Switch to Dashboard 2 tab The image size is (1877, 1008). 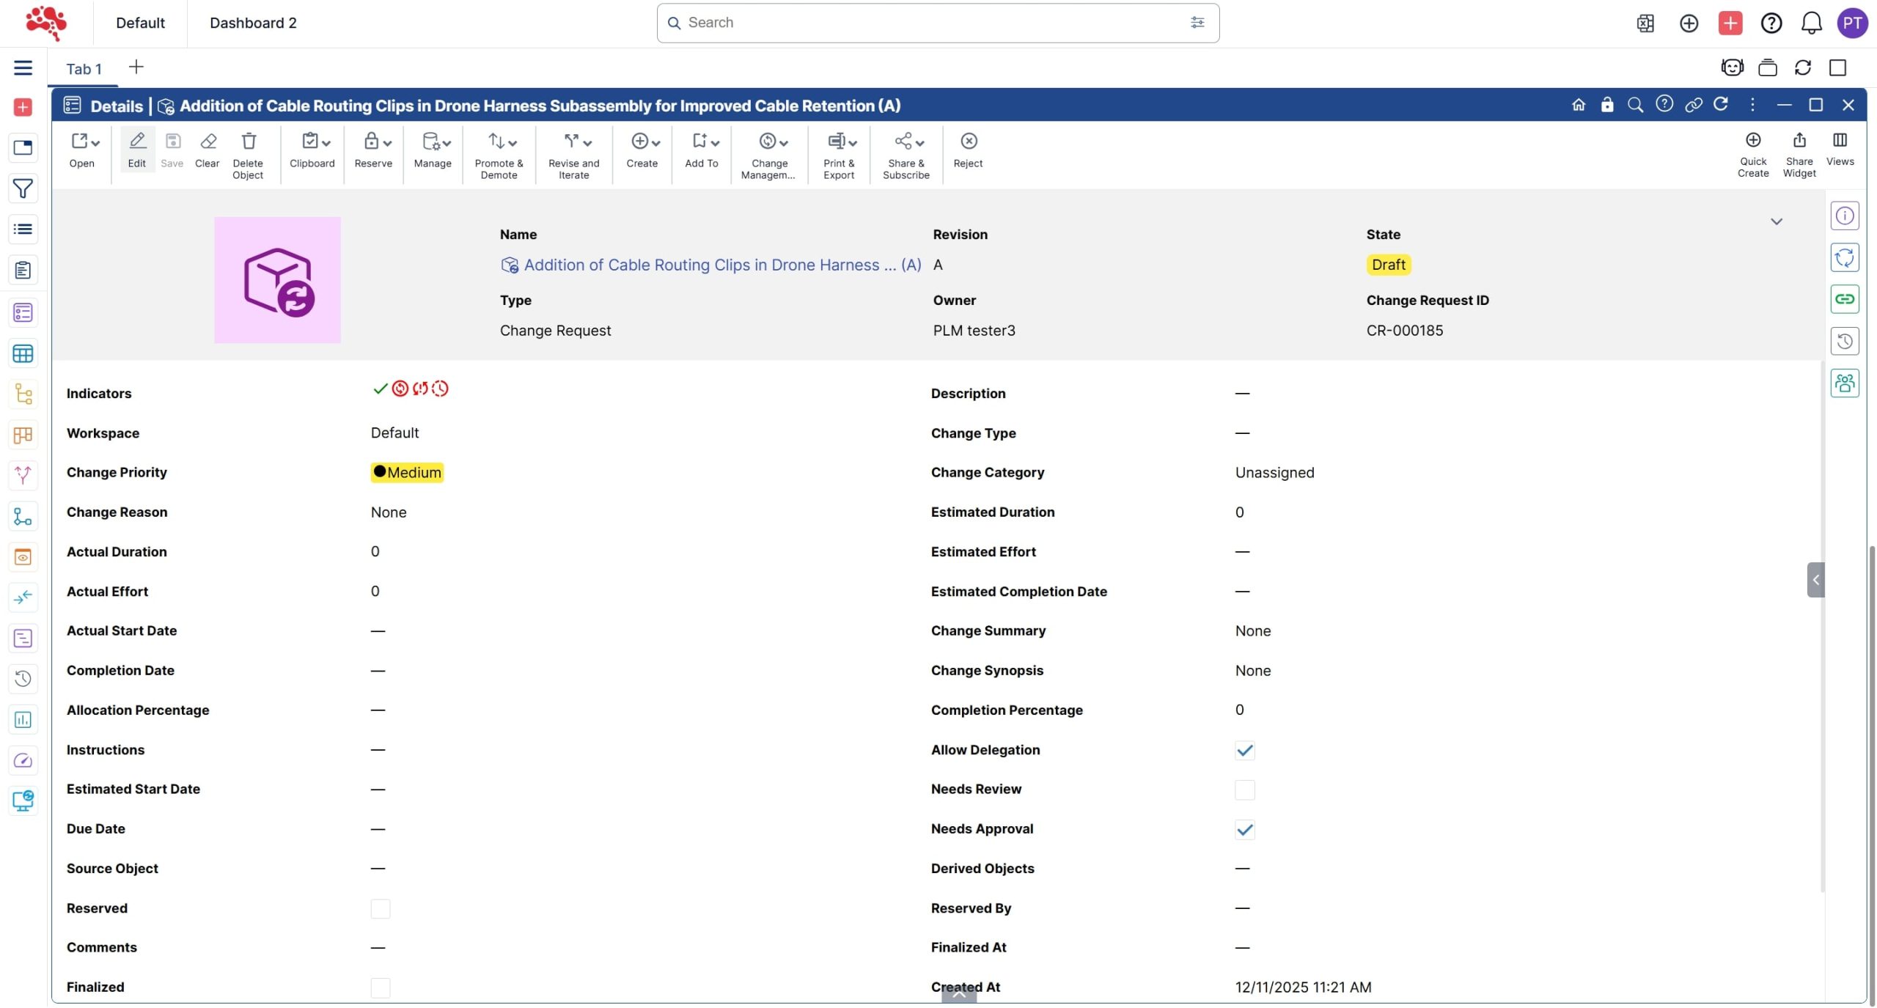tap(253, 23)
